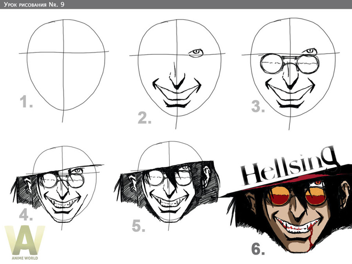Select the step 2 sketch with nose and grin
The width and height of the screenshot is (352, 264).
(177, 74)
